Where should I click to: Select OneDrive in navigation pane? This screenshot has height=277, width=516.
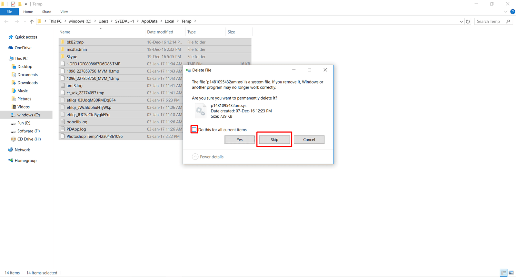(23, 48)
